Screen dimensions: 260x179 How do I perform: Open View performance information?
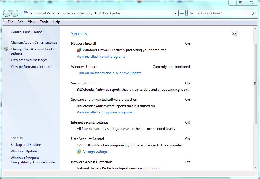(34, 67)
